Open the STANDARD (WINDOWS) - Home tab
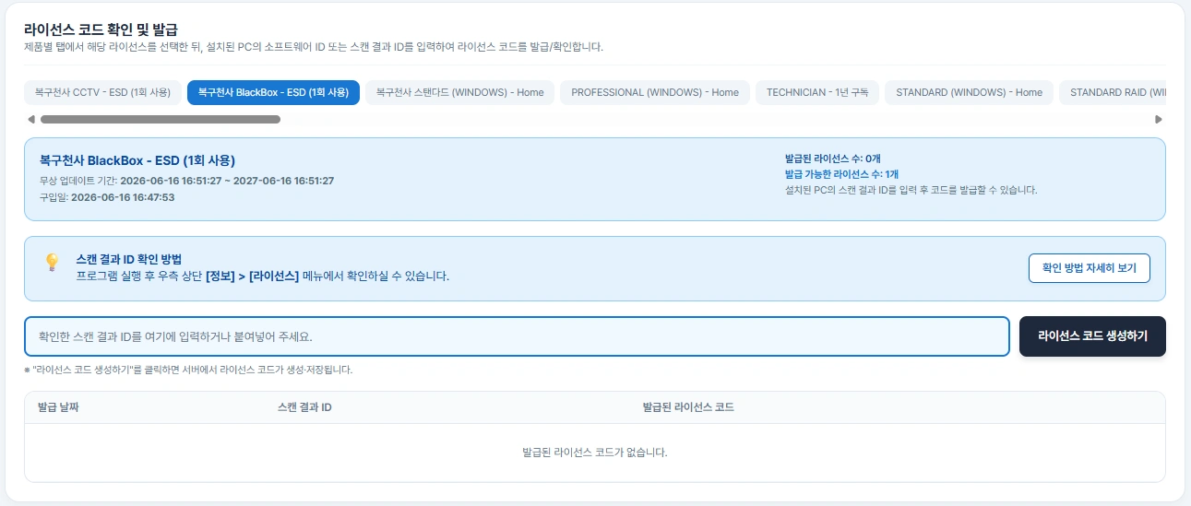 click(x=969, y=92)
